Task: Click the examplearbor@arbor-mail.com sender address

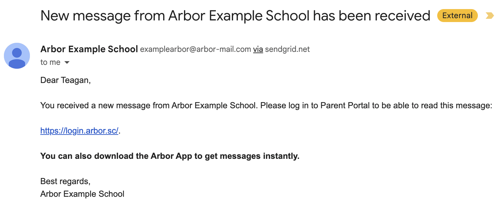Action: (x=195, y=49)
